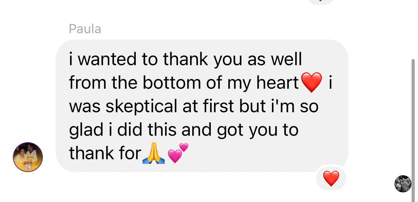This screenshot has height=202, width=418.
Task: Click the red heart reaction under the message
Action: click(331, 178)
